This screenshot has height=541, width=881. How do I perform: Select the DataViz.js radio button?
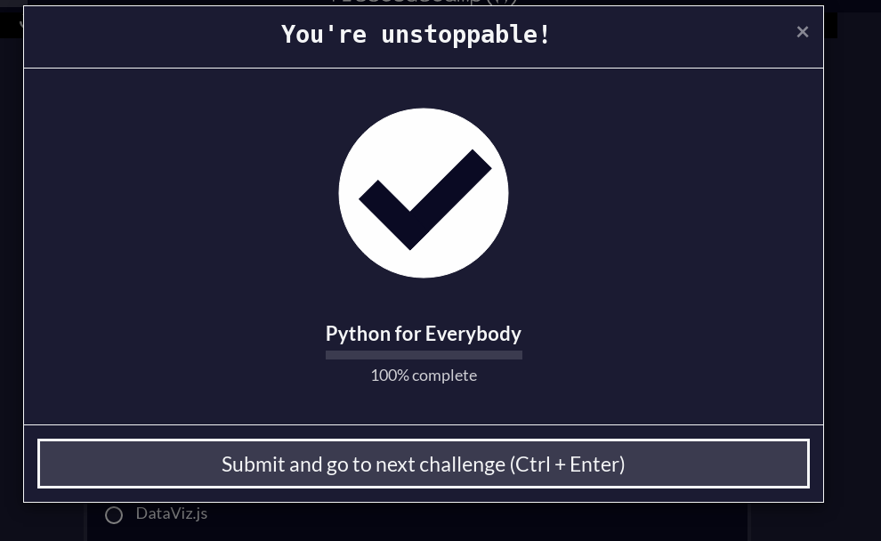[x=114, y=514]
